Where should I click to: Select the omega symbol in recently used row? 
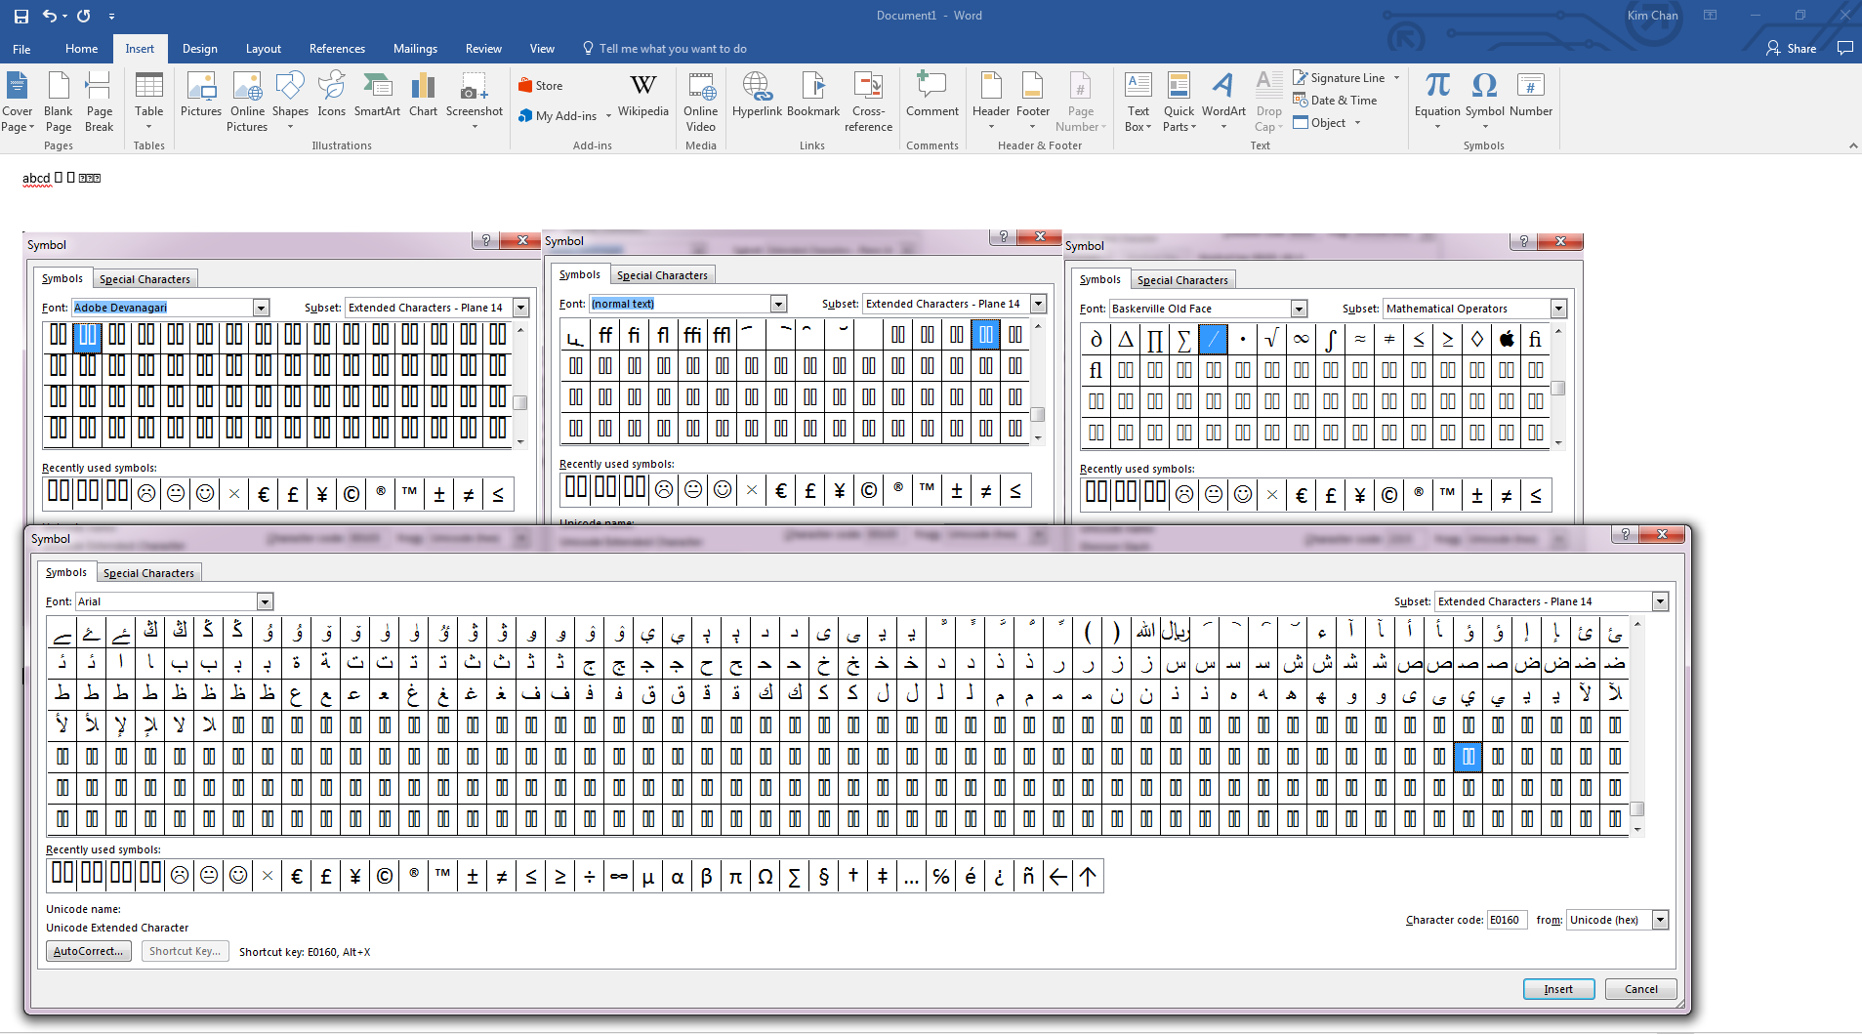[765, 877]
